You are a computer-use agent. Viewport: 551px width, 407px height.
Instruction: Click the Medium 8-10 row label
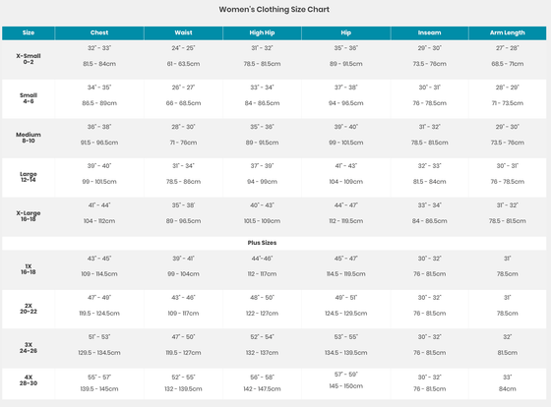click(x=29, y=138)
